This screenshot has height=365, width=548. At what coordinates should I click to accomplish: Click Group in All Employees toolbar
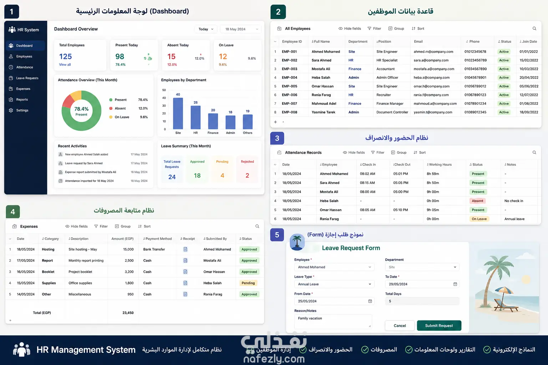396,29
